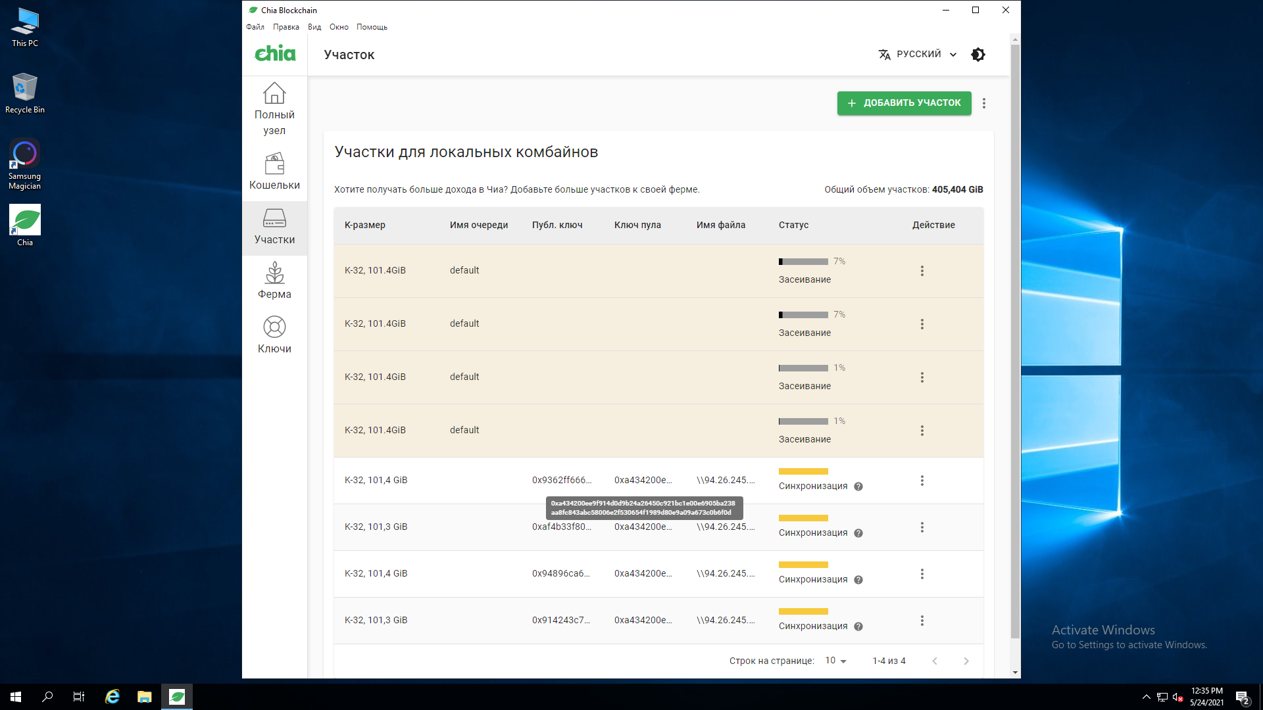Image resolution: width=1263 pixels, height=710 pixels.
Task: Click the Статус column header
Action: (793, 225)
